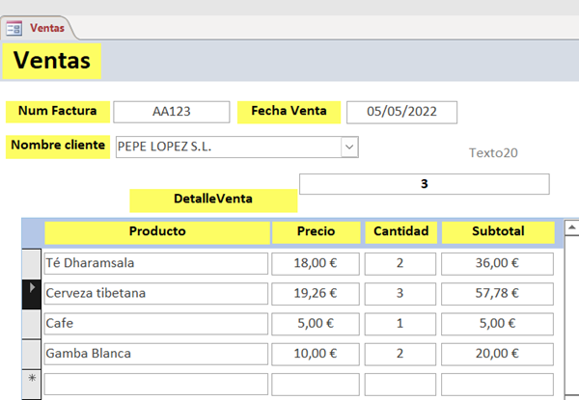579x400 pixels.
Task: Open the Nombre cliente dropdown arrow
Action: 349,147
